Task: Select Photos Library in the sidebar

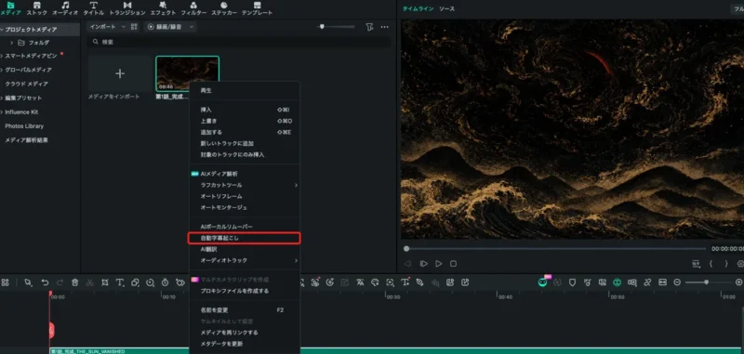Action: click(24, 126)
